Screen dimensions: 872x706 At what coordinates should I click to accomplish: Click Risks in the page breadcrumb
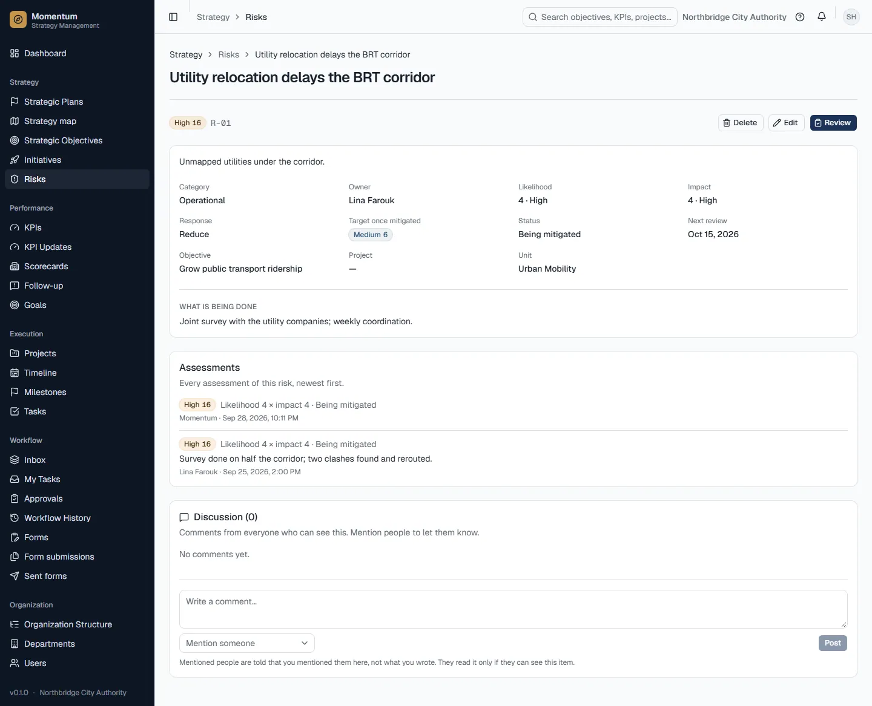pyautogui.click(x=229, y=54)
